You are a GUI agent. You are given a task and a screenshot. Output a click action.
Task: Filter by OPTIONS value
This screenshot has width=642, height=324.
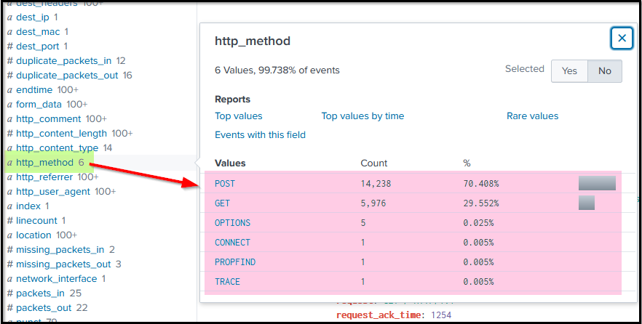(233, 223)
